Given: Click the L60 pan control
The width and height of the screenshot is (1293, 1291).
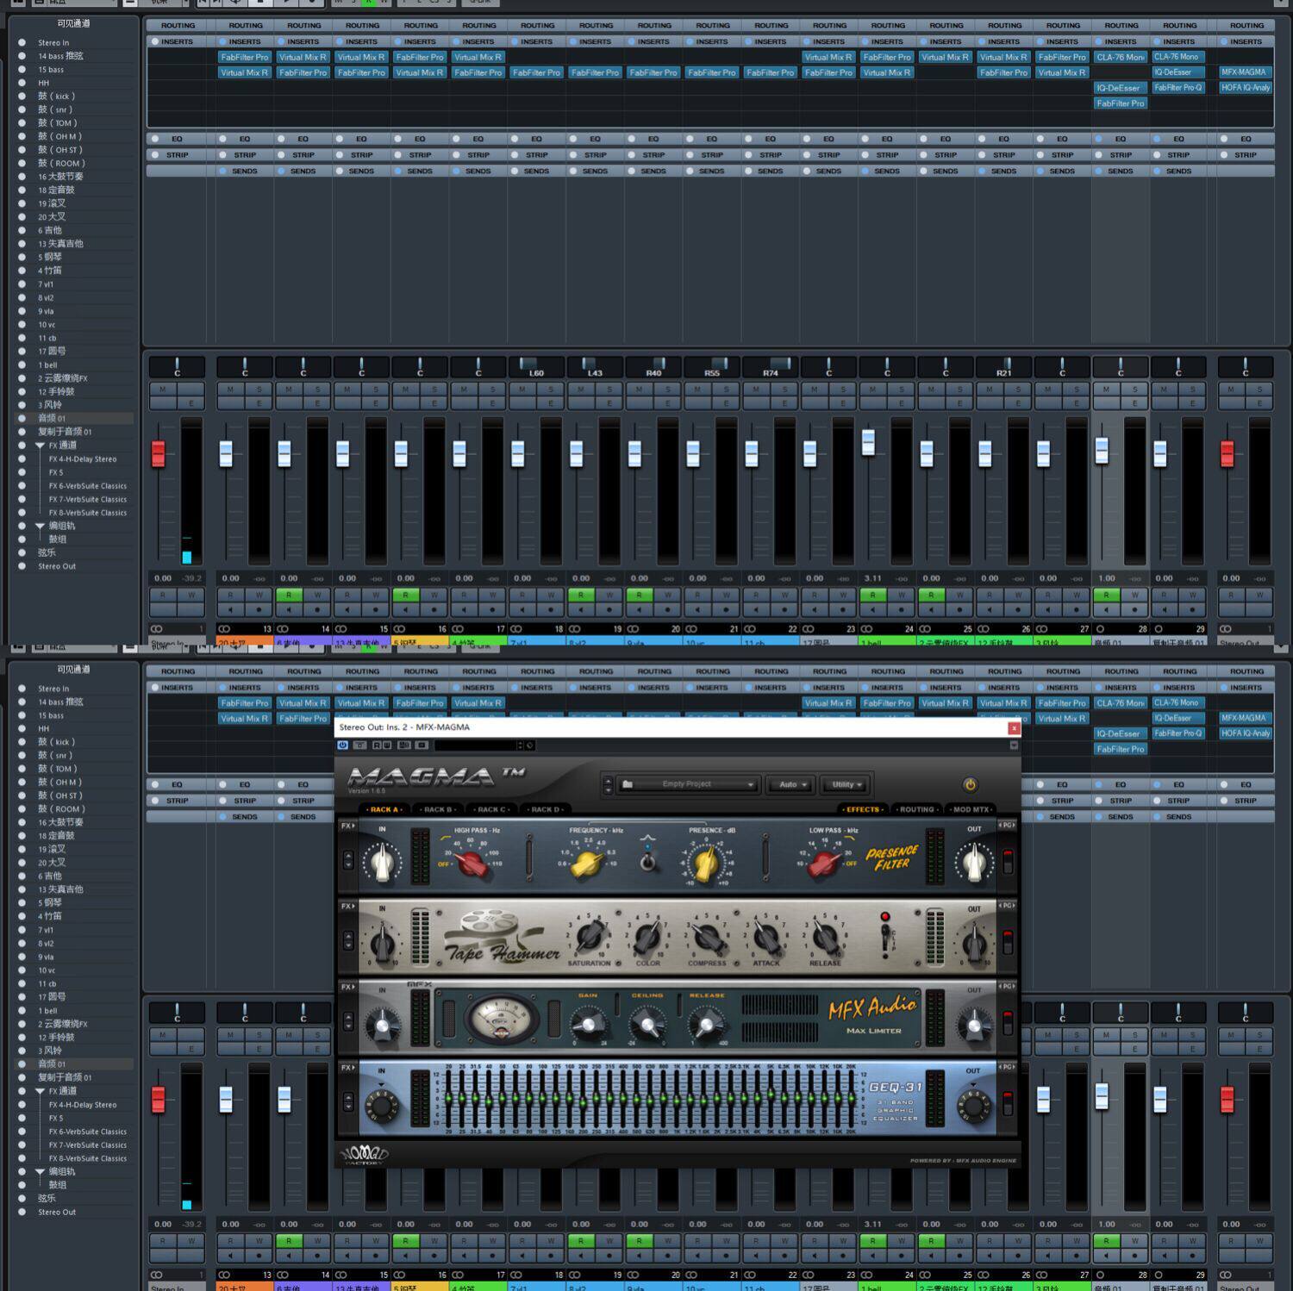Looking at the screenshot, I should pyautogui.click(x=536, y=367).
